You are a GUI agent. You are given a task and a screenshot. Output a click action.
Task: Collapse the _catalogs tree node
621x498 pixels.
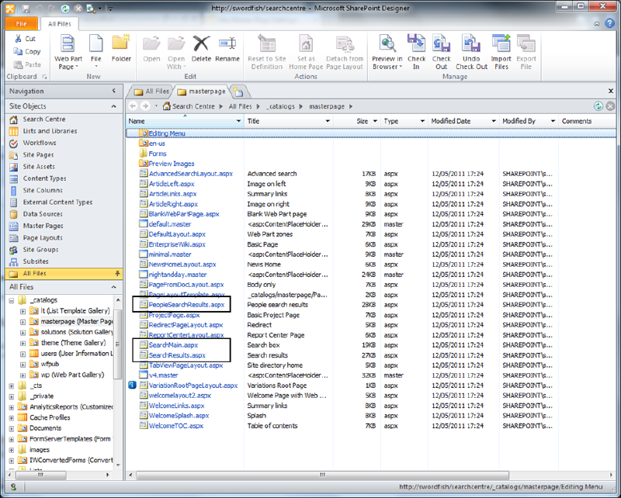point(12,300)
